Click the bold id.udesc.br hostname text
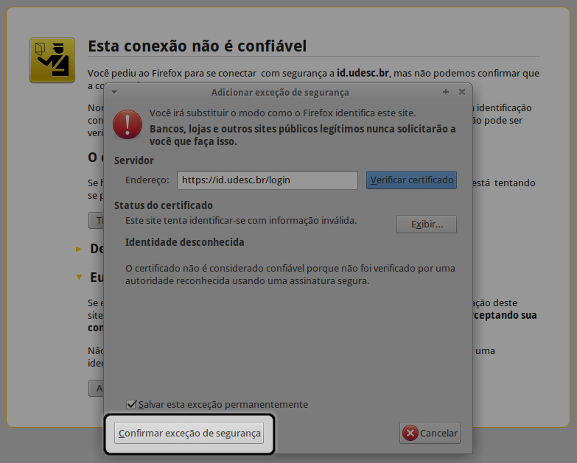This screenshot has height=463, width=577. coord(363,74)
